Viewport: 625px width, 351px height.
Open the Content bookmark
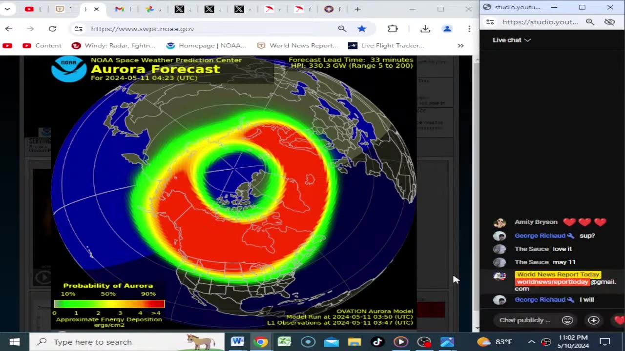tap(42, 45)
